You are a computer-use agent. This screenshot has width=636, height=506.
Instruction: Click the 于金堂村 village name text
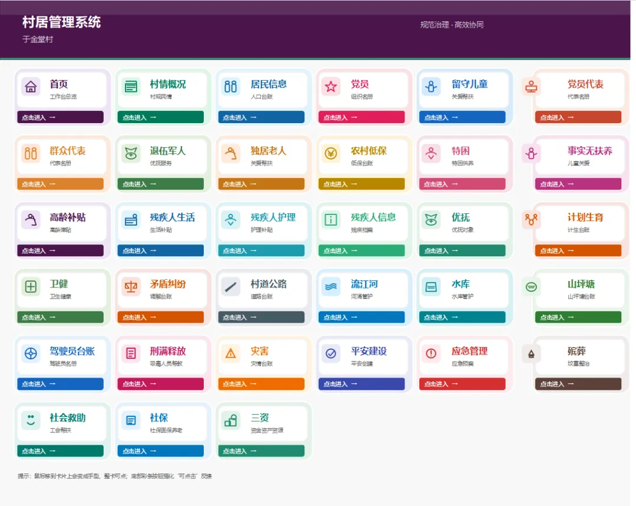[x=38, y=39]
